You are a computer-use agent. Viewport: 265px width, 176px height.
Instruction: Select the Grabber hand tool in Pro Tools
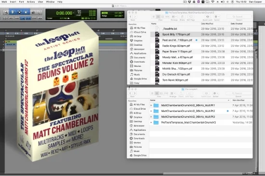(x=26, y=12)
